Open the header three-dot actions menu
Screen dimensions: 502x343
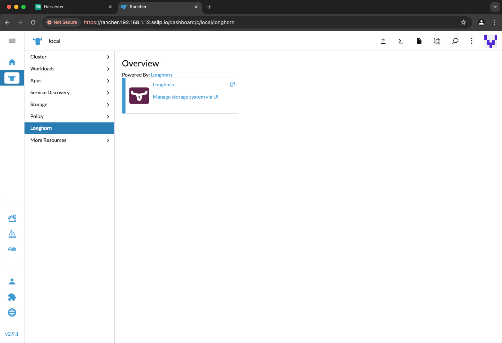tap(472, 41)
